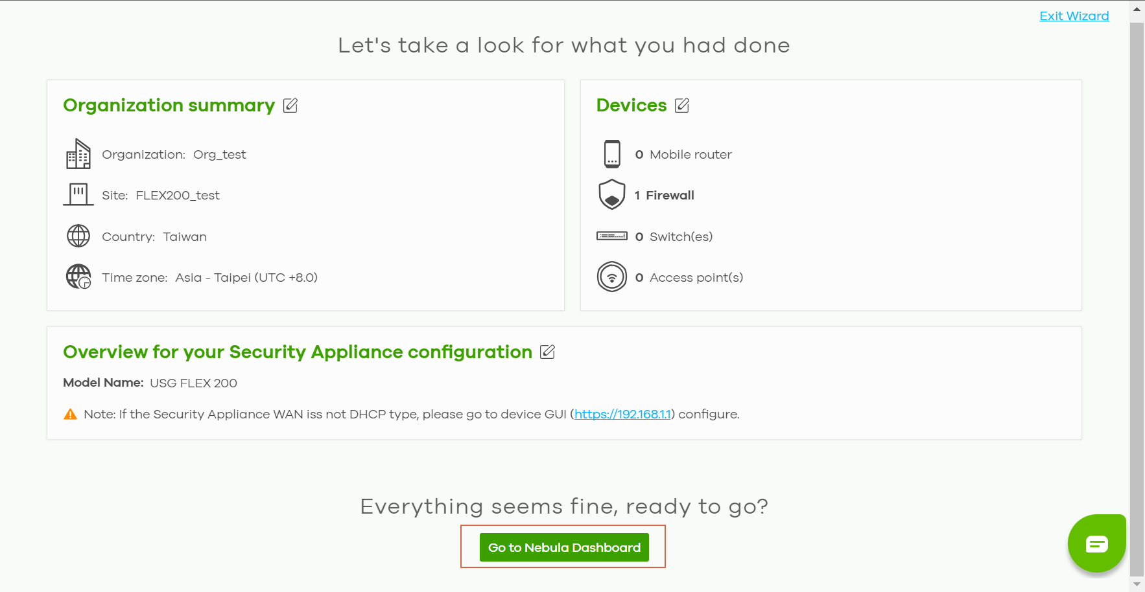Click the 'Organization summary' heading
This screenshot has height=592, width=1145.
[x=169, y=105]
